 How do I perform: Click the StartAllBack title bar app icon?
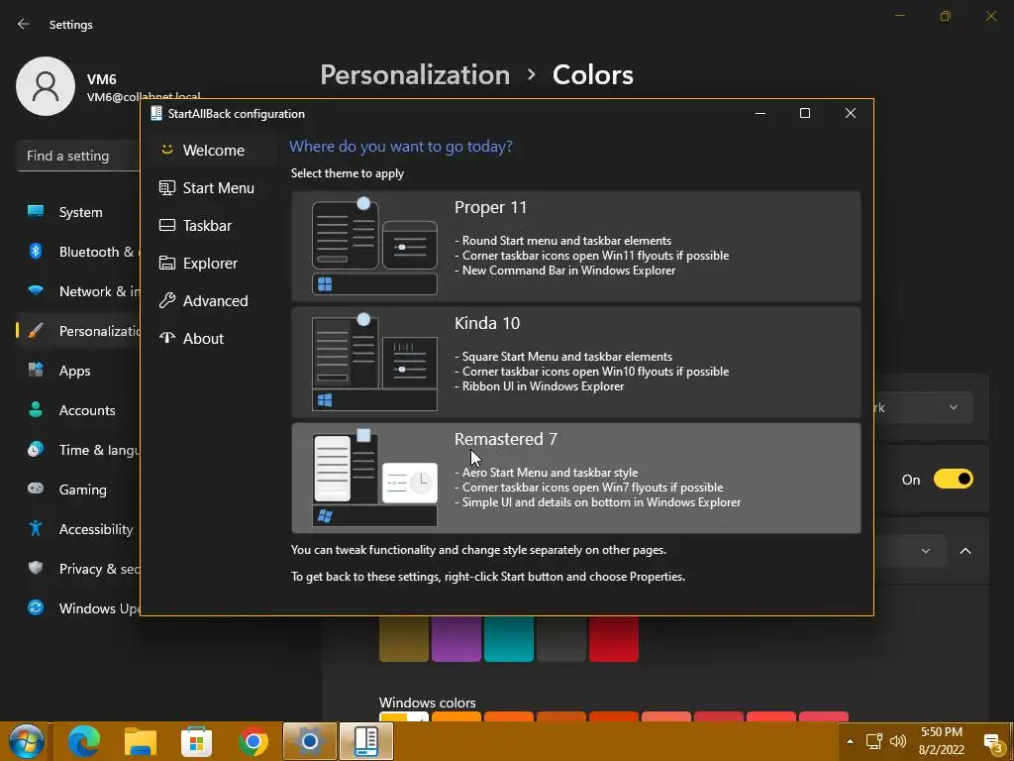click(155, 113)
